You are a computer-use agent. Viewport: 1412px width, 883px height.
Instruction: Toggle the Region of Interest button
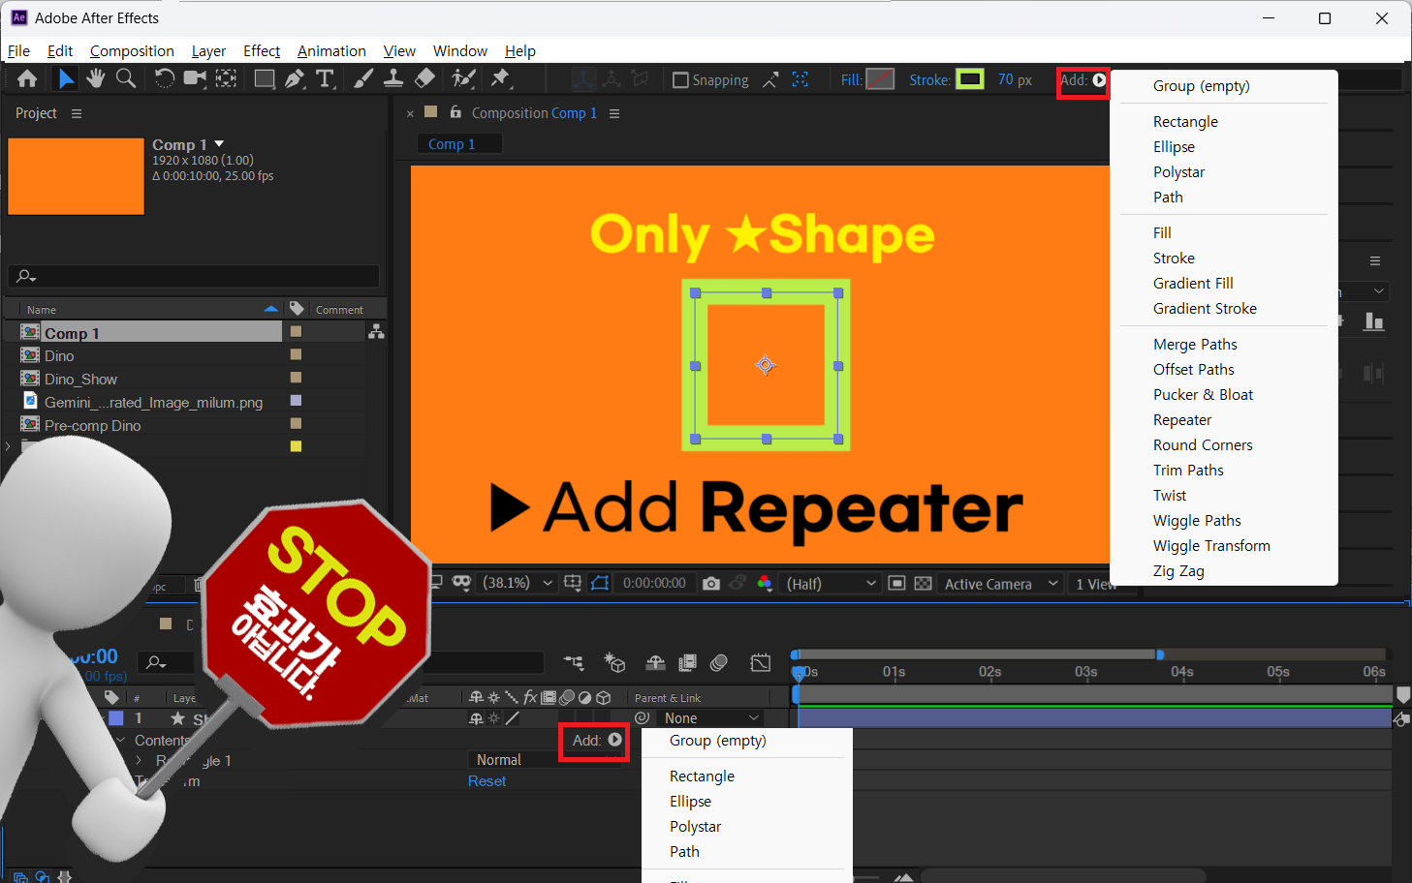coord(897,583)
